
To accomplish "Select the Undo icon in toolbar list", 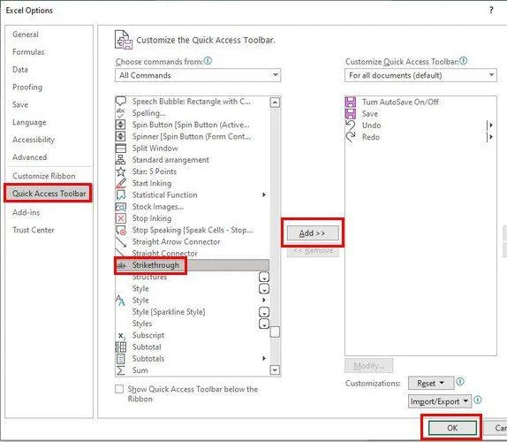I will [351, 126].
